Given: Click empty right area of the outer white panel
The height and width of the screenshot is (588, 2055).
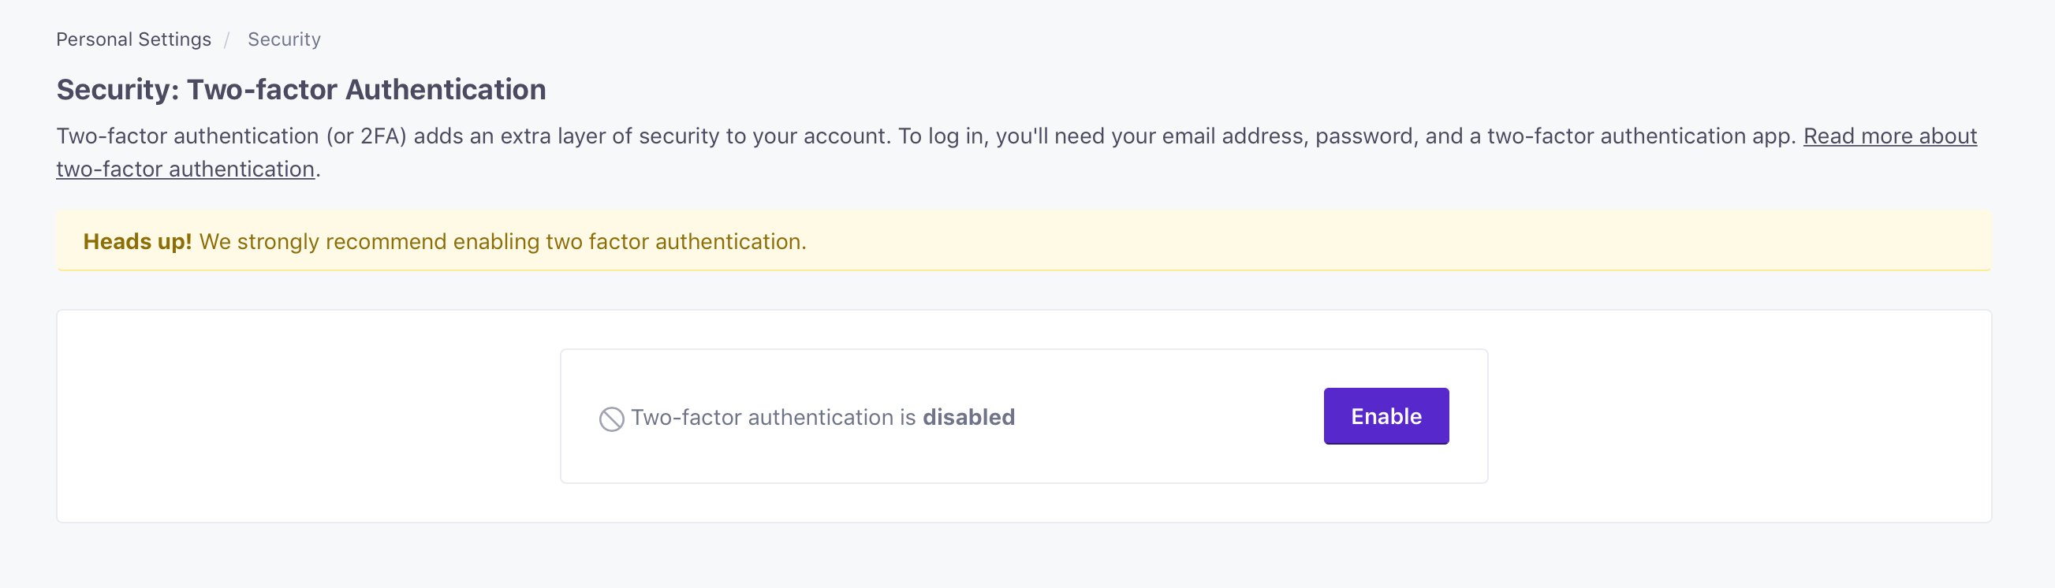Looking at the screenshot, I should (x=1739, y=415).
